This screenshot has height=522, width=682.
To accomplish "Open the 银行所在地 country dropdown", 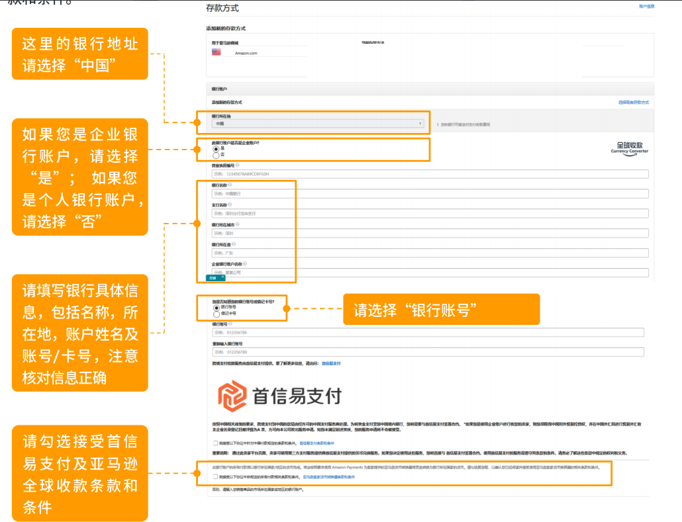I will tap(317, 124).
